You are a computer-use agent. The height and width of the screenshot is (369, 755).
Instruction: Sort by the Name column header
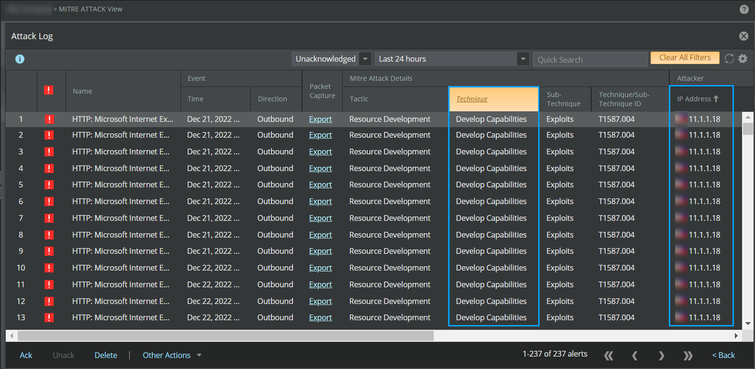tap(82, 91)
